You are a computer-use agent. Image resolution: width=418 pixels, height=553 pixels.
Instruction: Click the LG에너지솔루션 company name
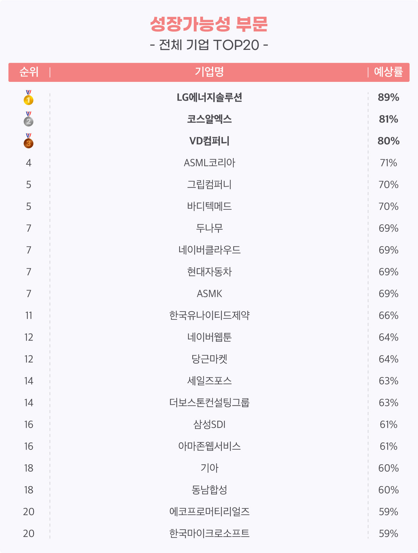point(209,97)
